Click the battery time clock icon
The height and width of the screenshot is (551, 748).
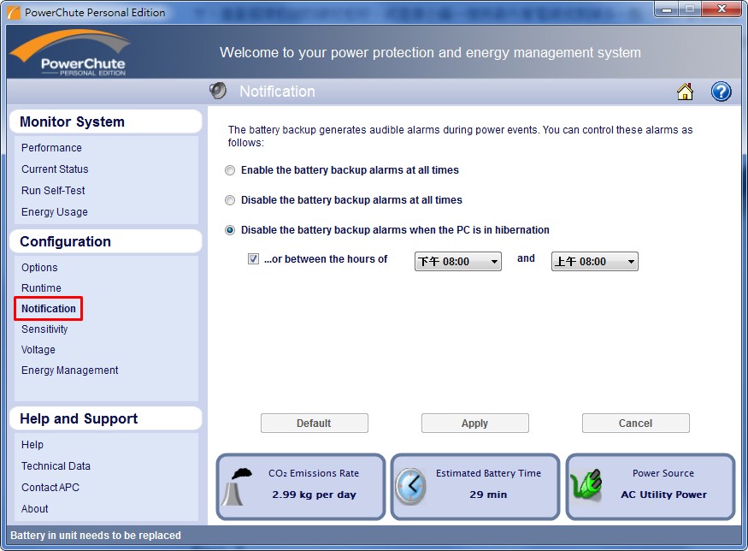click(411, 486)
